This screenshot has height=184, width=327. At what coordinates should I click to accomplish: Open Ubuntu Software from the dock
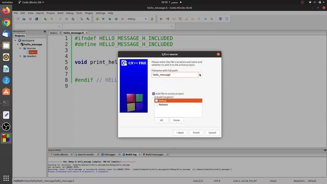(x=6, y=91)
